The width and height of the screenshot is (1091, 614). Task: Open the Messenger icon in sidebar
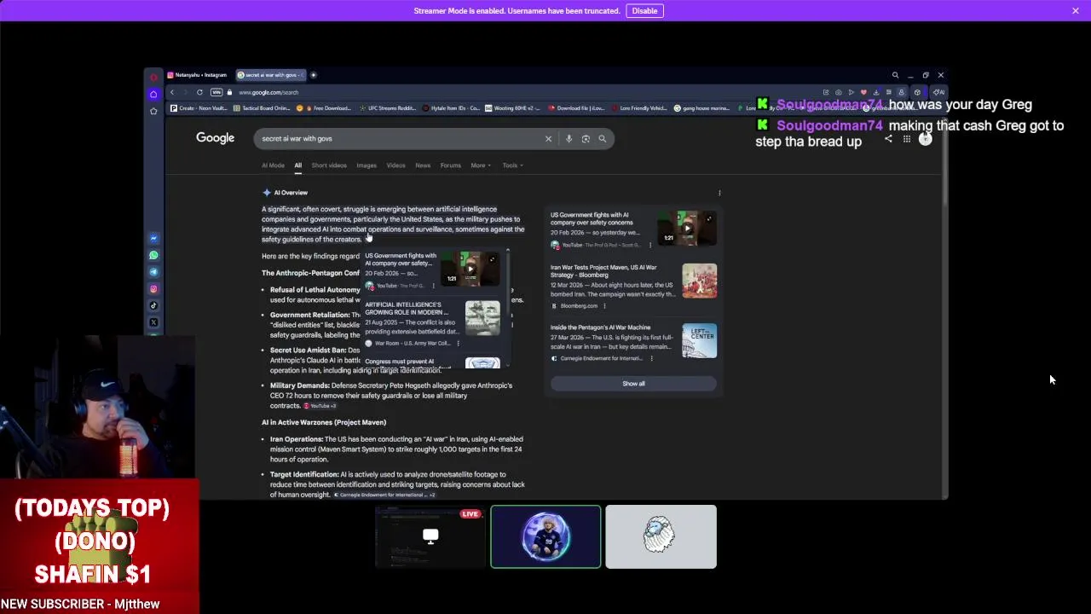tap(153, 238)
